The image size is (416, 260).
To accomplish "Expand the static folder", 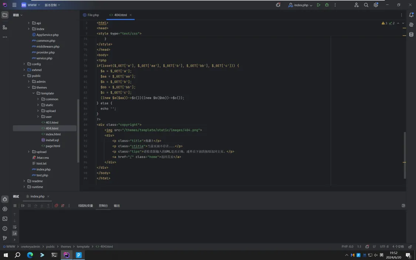I will tap(38, 105).
